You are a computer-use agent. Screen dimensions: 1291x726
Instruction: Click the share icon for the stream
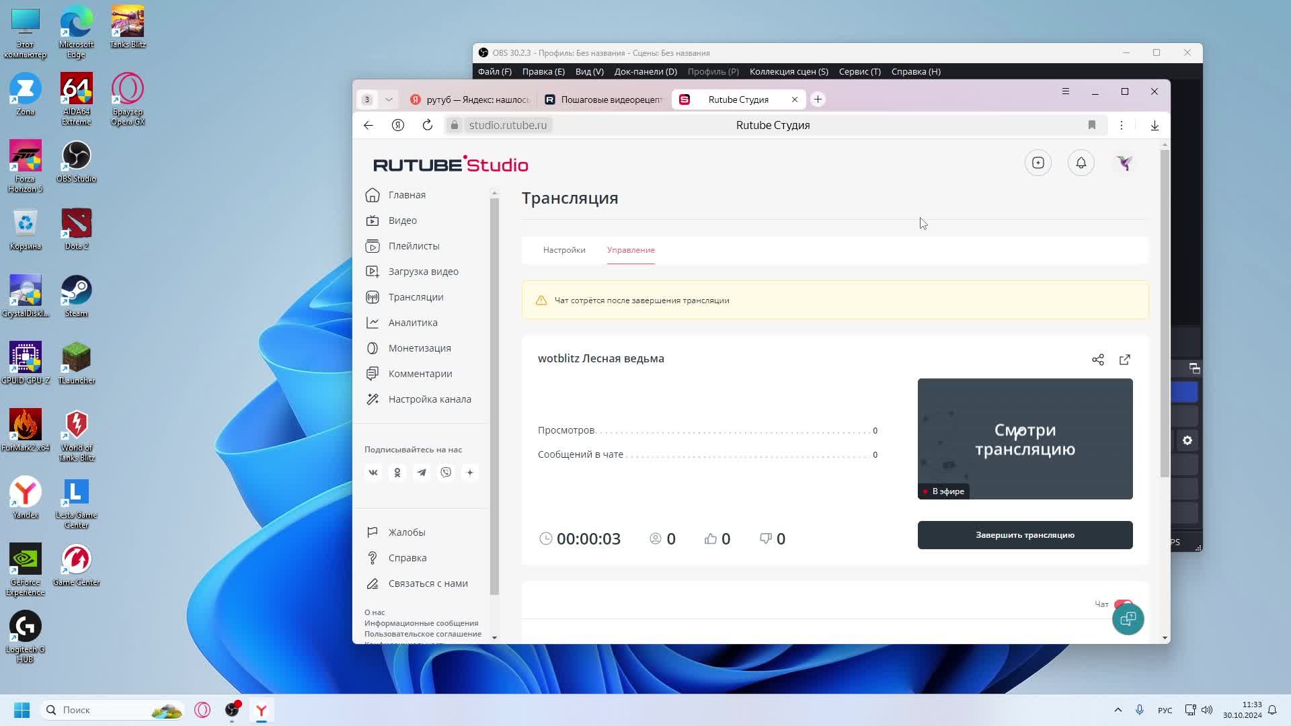coord(1098,360)
